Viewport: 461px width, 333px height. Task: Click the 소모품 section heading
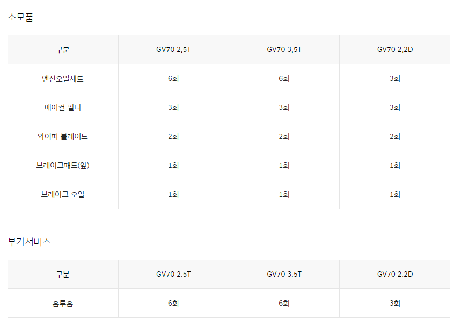(20, 18)
